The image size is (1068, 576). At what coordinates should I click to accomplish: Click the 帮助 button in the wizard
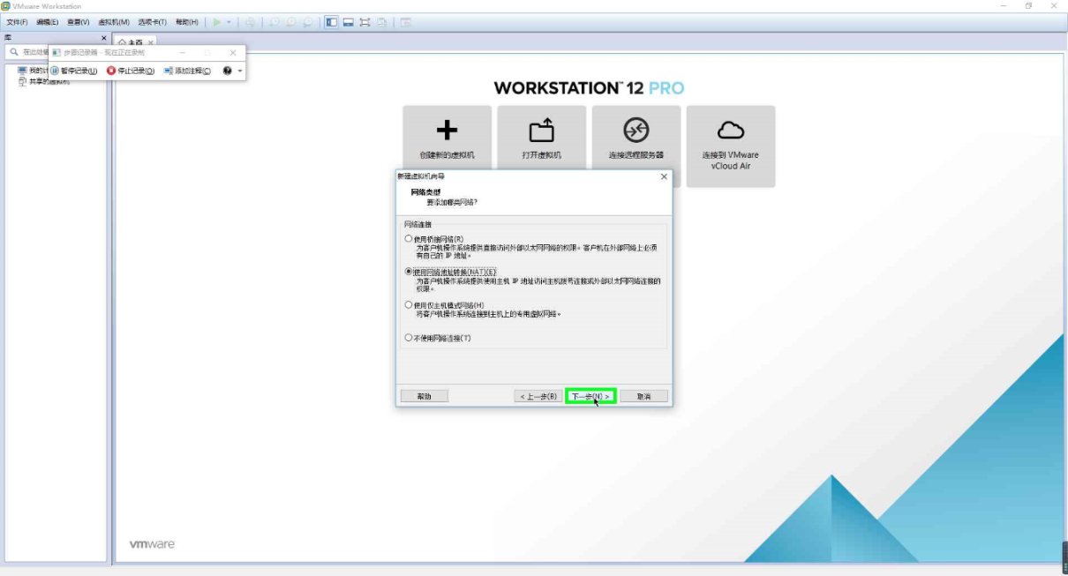coord(425,396)
